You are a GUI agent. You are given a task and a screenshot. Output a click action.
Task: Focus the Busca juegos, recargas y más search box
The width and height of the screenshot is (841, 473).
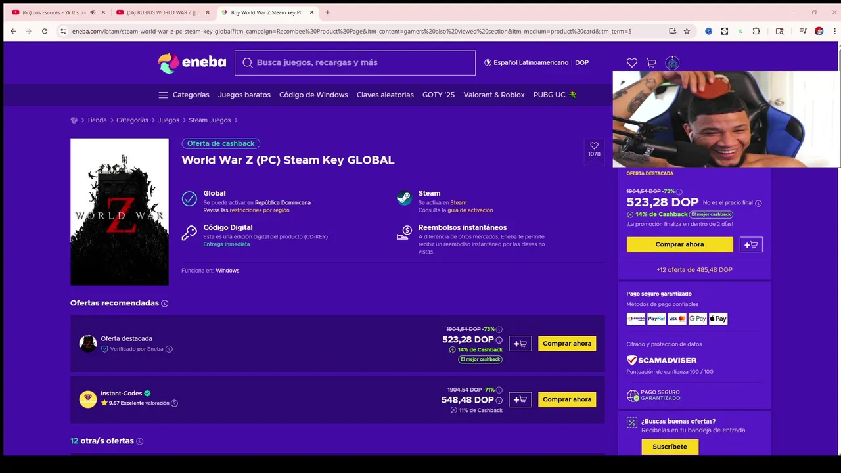tap(355, 63)
